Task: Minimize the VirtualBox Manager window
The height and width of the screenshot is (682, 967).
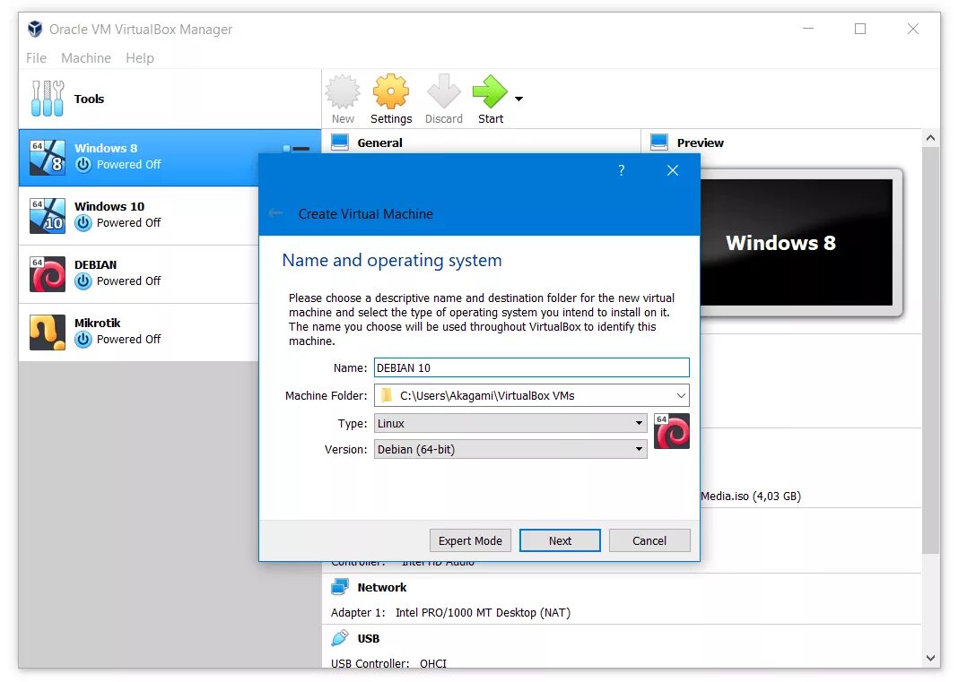Action: pyautogui.click(x=808, y=29)
